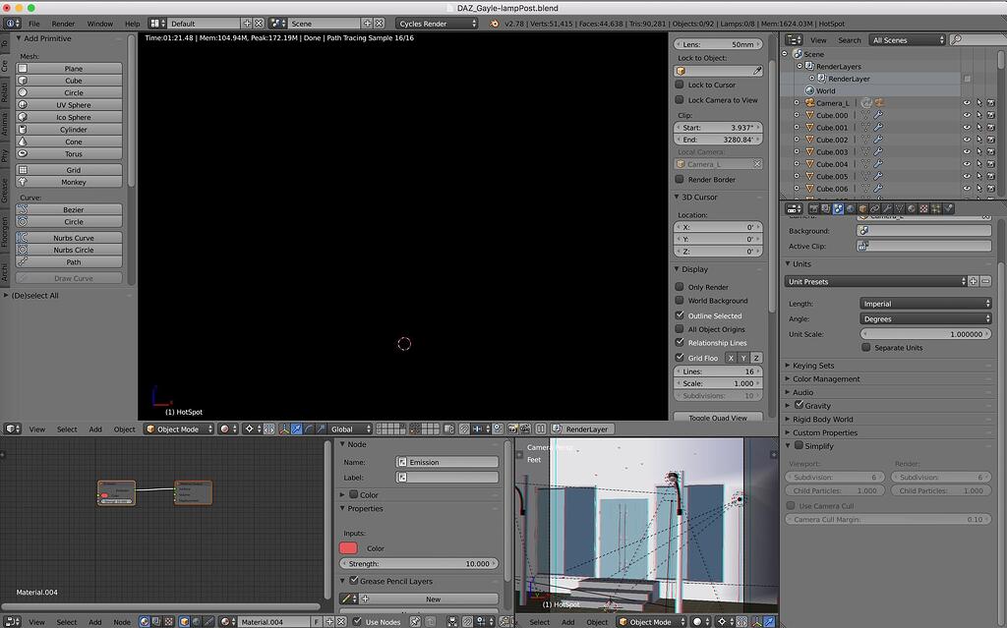The width and height of the screenshot is (1007, 628).
Task: Click the mesh data icon on Cube.002
Action: pyautogui.click(x=865, y=140)
